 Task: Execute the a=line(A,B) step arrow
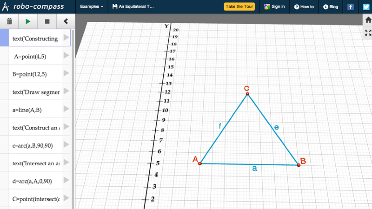[x=66, y=110]
